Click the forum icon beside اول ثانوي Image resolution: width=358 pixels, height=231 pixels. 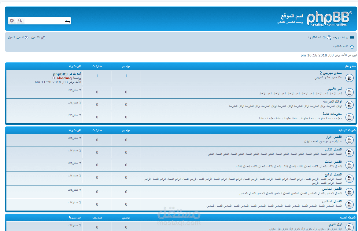coord(349,227)
